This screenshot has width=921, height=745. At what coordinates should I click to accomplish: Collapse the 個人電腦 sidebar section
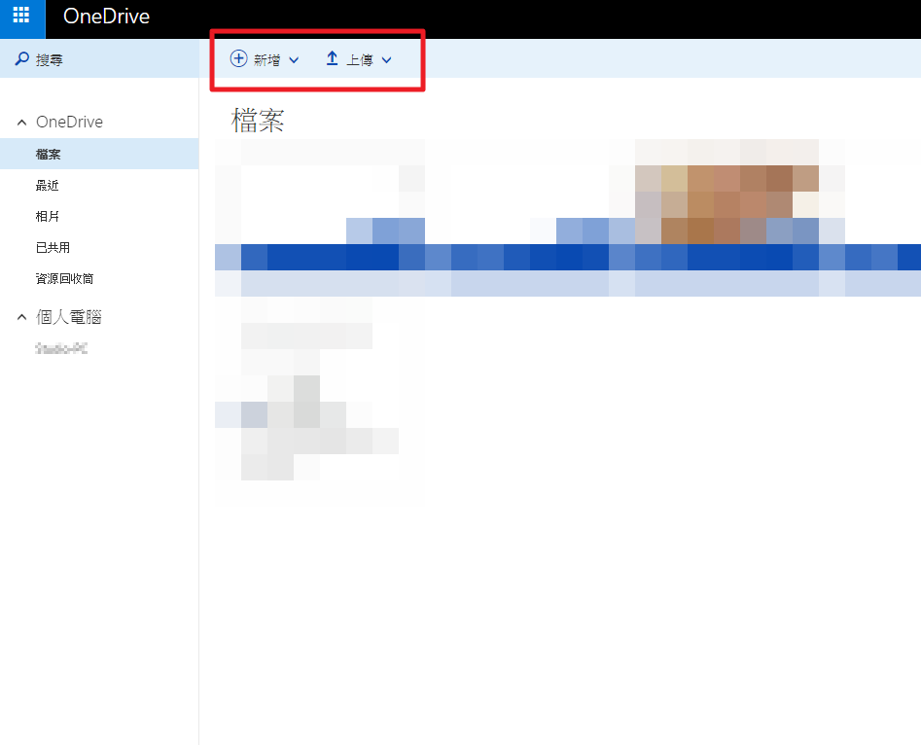21,317
